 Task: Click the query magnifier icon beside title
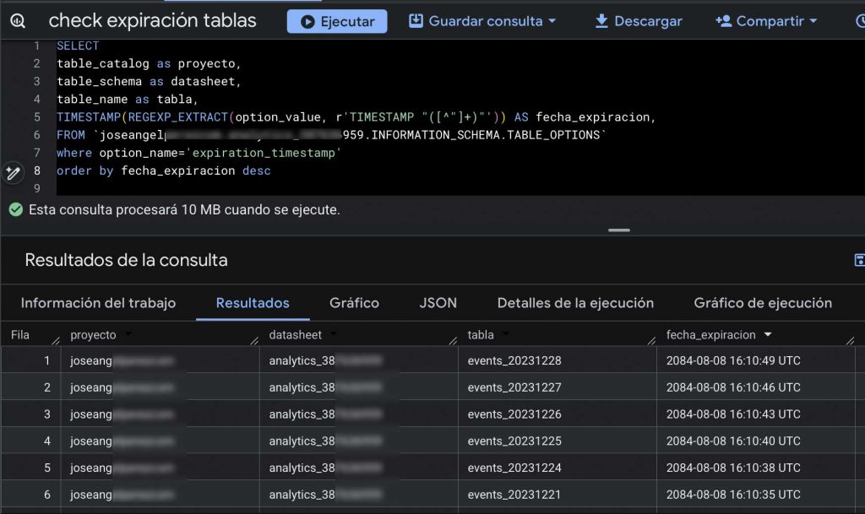click(18, 21)
